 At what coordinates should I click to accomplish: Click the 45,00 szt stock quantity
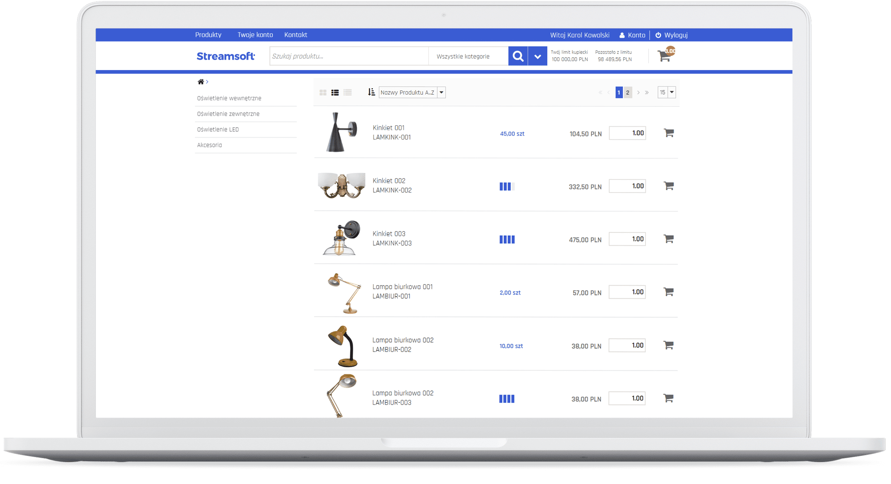click(512, 134)
